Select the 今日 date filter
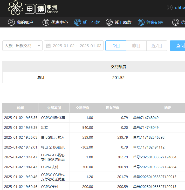The width and height of the screenshot is (185, 190). click(x=116, y=46)
